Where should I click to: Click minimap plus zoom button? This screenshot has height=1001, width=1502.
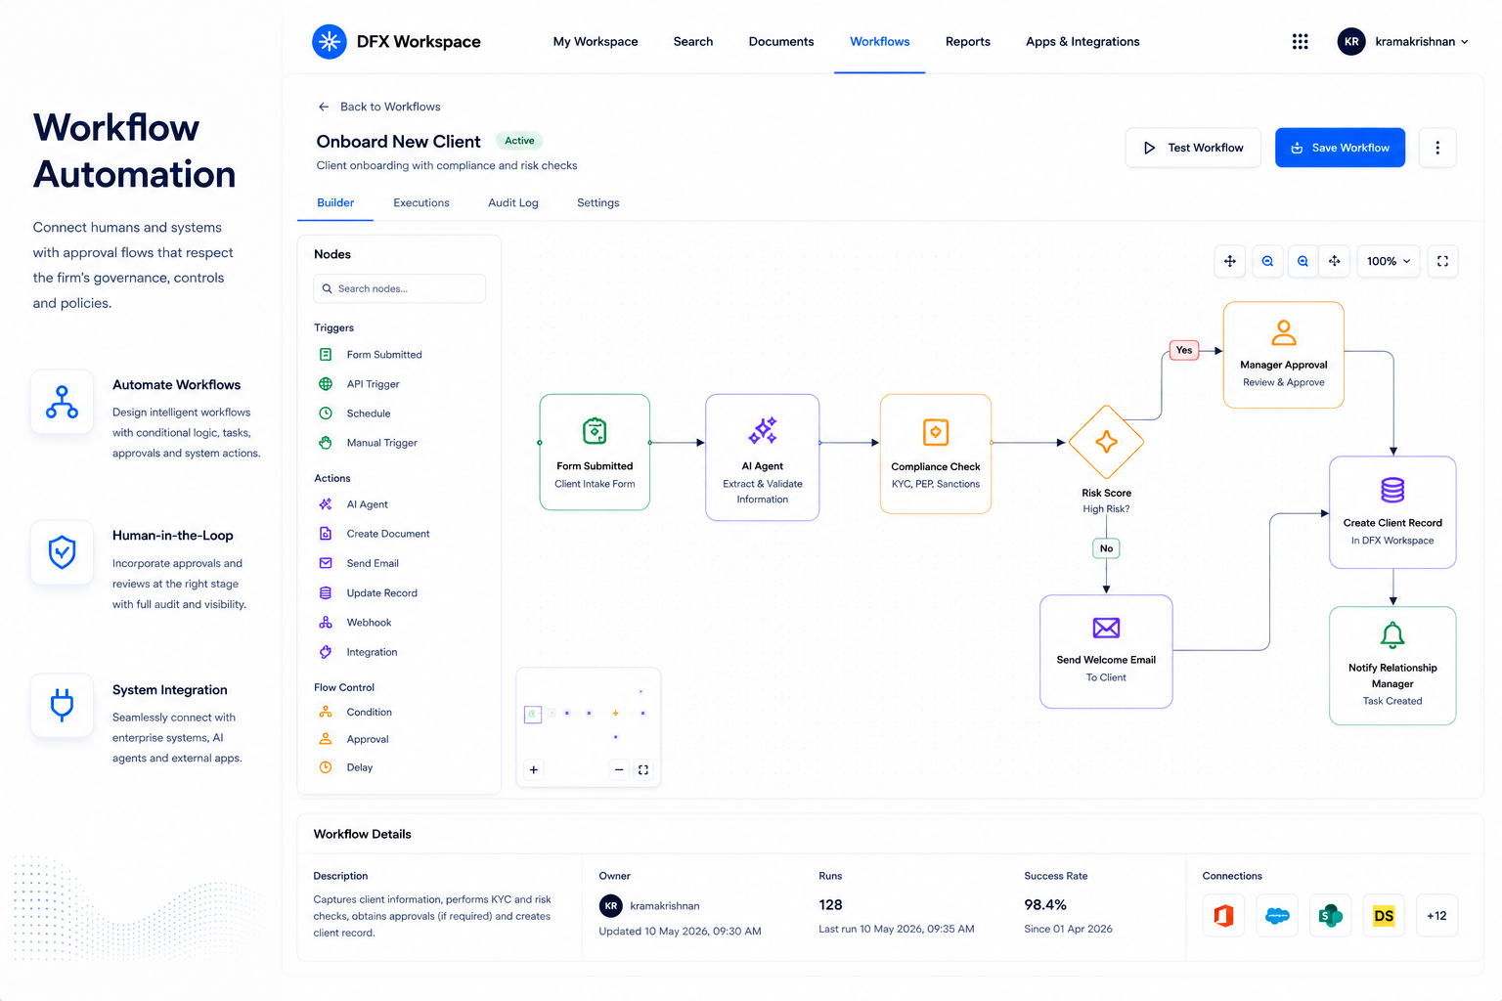[534, 769]
